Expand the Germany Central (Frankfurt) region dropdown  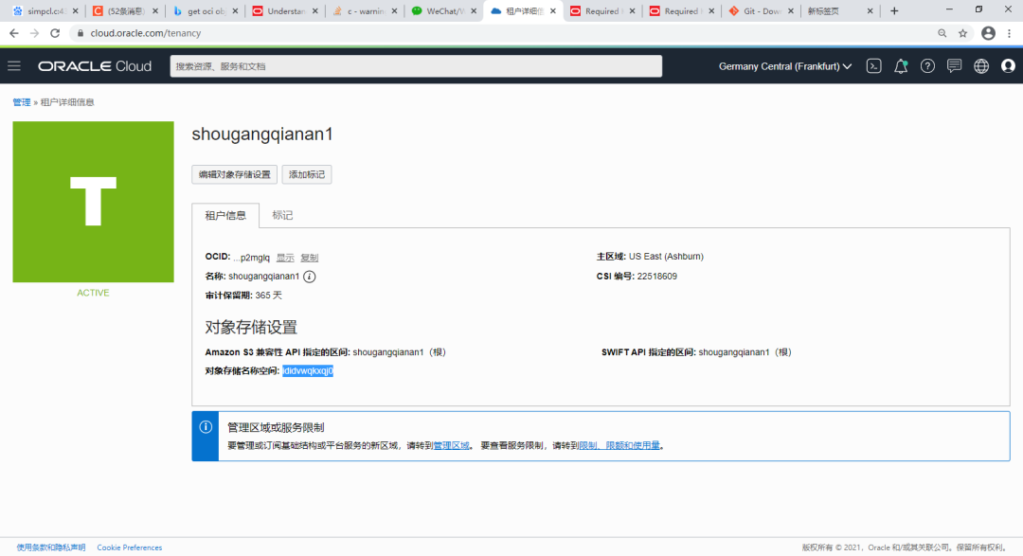click(x=785, y=66)
